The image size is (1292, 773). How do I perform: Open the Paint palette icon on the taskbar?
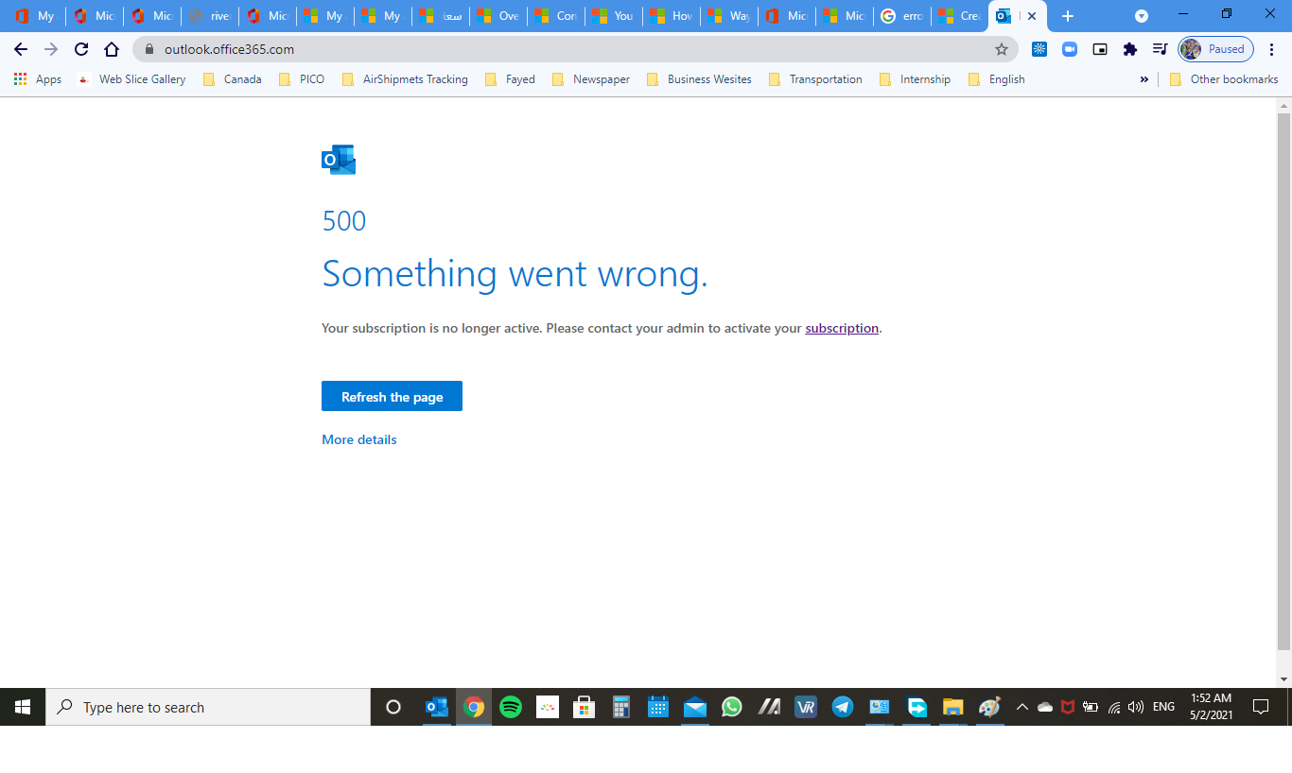pos(990,707)
